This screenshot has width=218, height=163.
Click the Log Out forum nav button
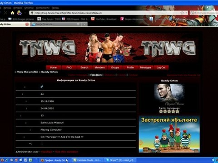pyautogui.click(x=161, y=67)
